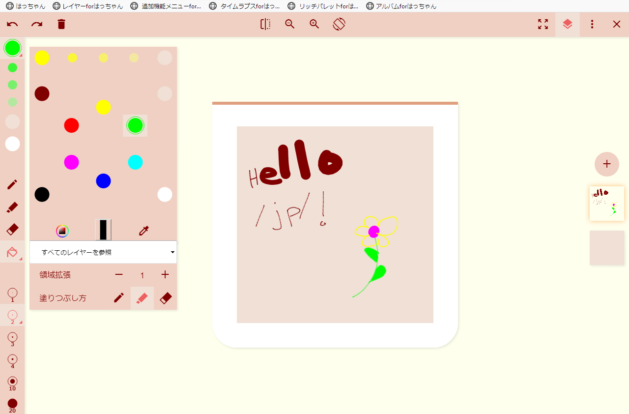629x414 pixels.
Task: Select the fill bucket tool
Action: point(12,252)
